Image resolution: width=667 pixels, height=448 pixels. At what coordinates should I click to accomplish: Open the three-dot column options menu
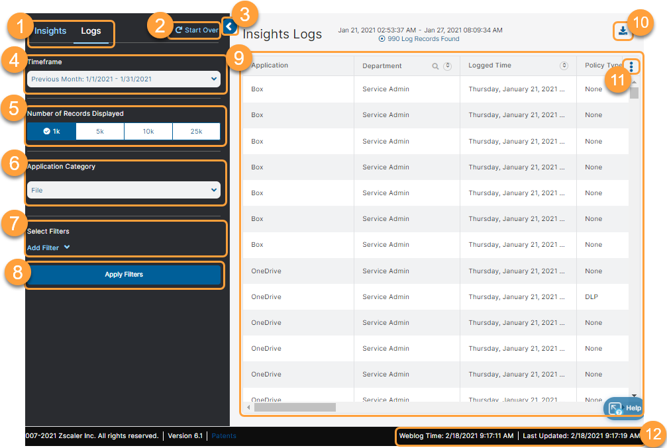pyautogui.click(x=631, y=66)
